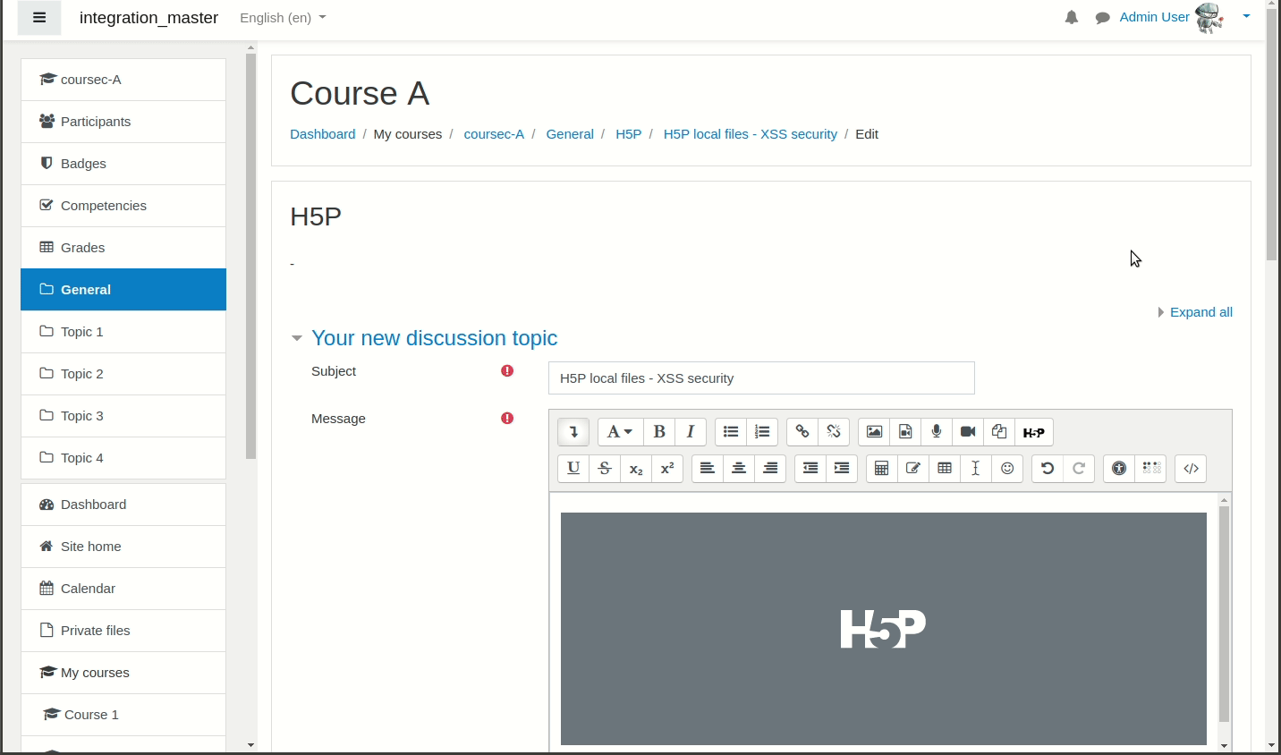This screenshot has width=1281, height=755.
Task: Undo the last edit
Action: point(1048,468)
